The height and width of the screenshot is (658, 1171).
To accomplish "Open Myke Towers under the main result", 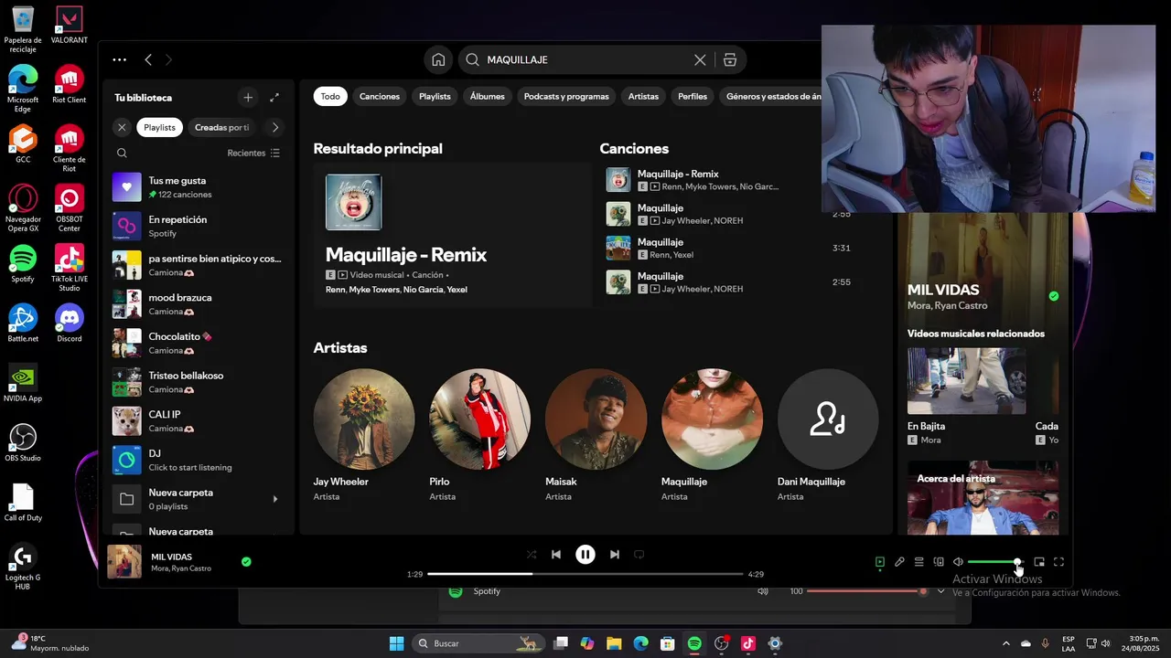I will pos(374,290).
